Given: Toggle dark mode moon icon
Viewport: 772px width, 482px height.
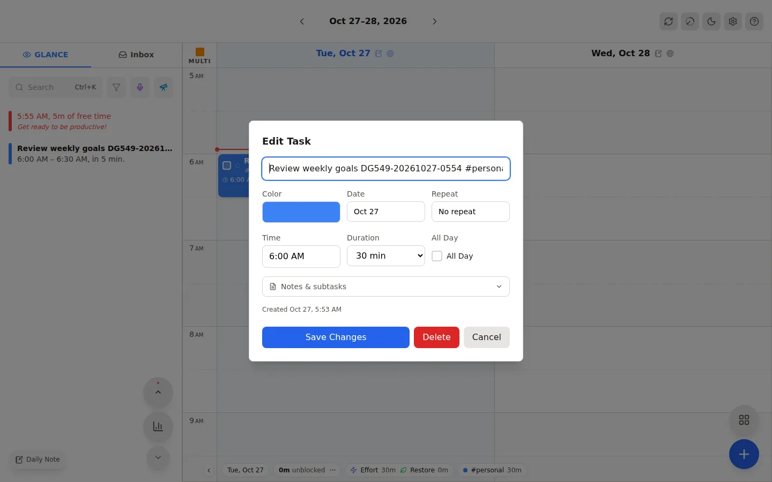Looking at the screenshot, I should click(711, 21).
